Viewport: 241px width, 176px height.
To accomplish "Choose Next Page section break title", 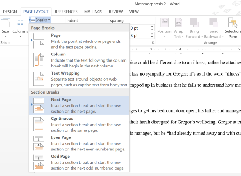I will point(61,100).
